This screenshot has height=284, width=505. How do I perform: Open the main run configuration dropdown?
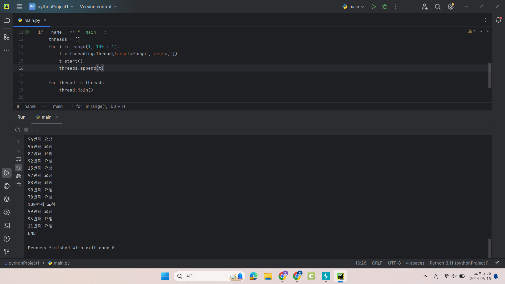click(353, 7)
